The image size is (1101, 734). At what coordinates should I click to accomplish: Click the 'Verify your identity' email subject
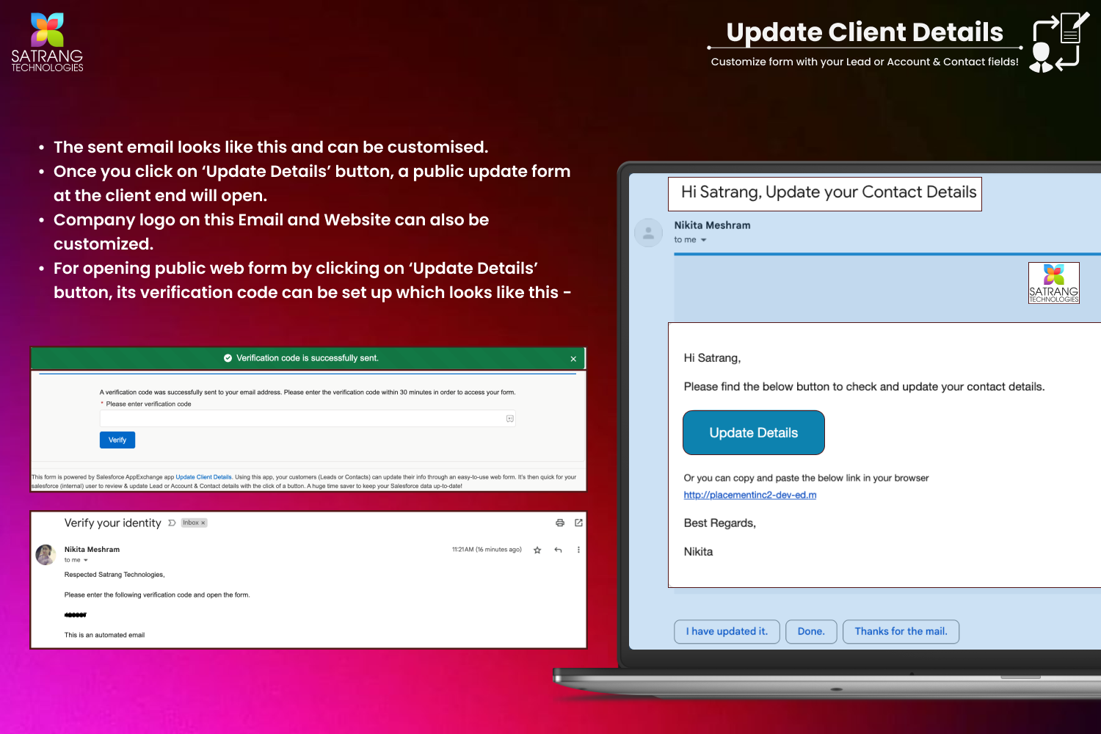coord(112,523)
